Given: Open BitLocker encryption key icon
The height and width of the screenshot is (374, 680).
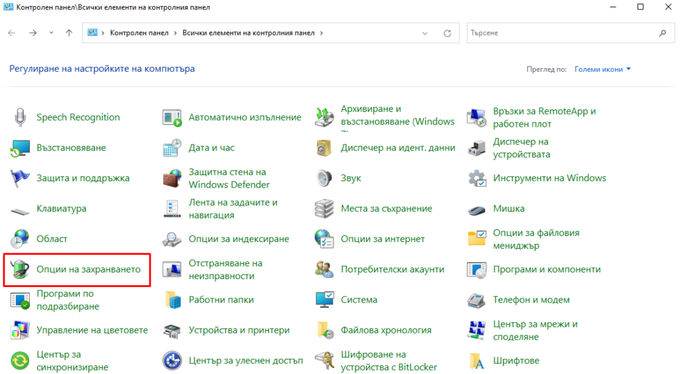Looking at the screenshot, I should 324,361.
